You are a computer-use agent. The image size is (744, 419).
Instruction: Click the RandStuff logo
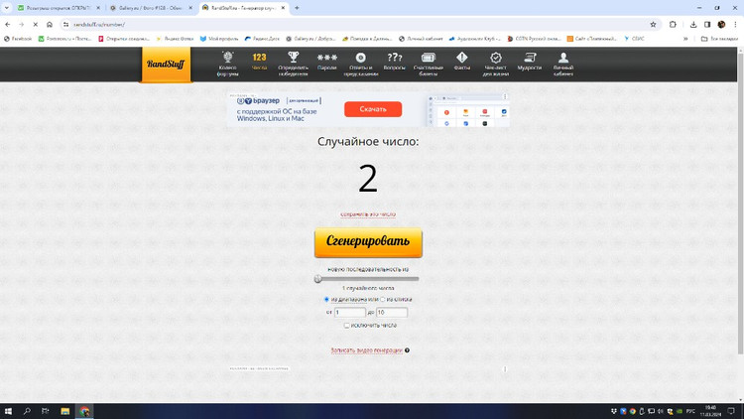(x=166, y=65)
